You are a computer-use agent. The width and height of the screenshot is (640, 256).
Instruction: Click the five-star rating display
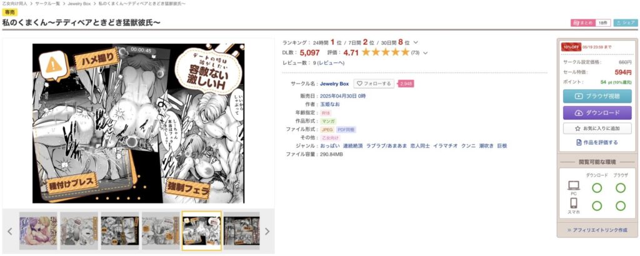pyautogui.click(x=385, y=52)
